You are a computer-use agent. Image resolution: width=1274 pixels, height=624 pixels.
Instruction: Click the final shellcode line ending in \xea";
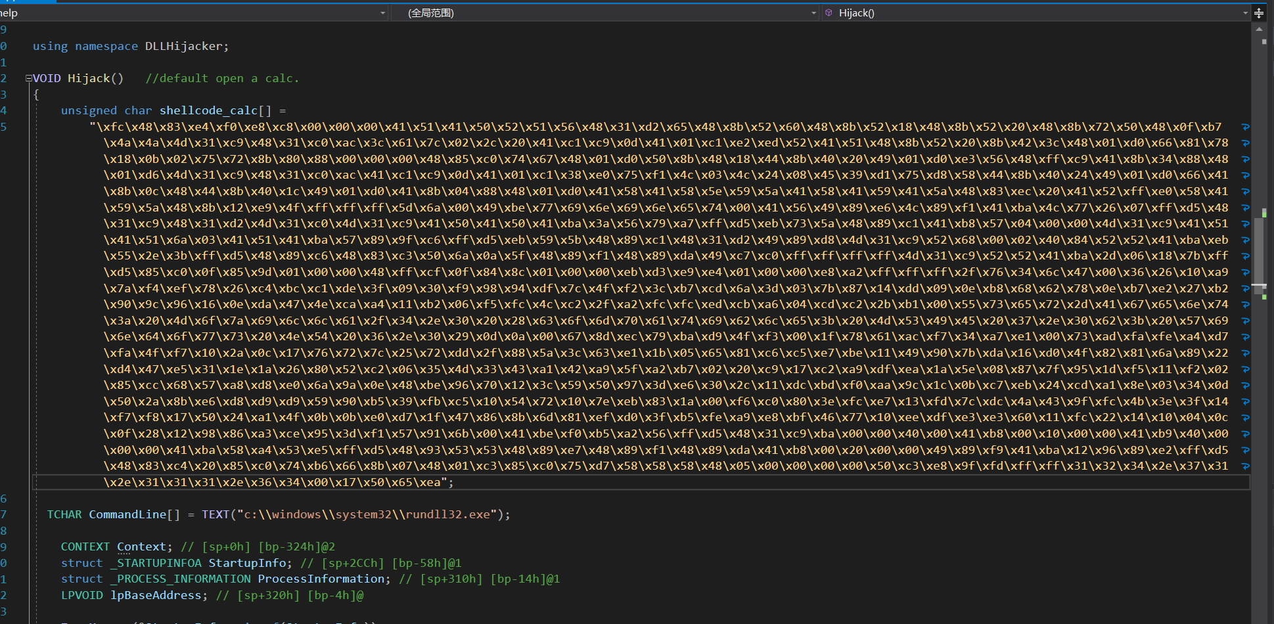(x=279, y=482)
